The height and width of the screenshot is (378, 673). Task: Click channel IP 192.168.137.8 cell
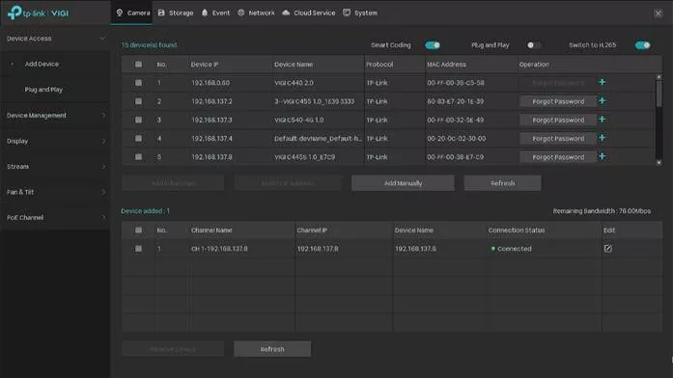[318, 249]
